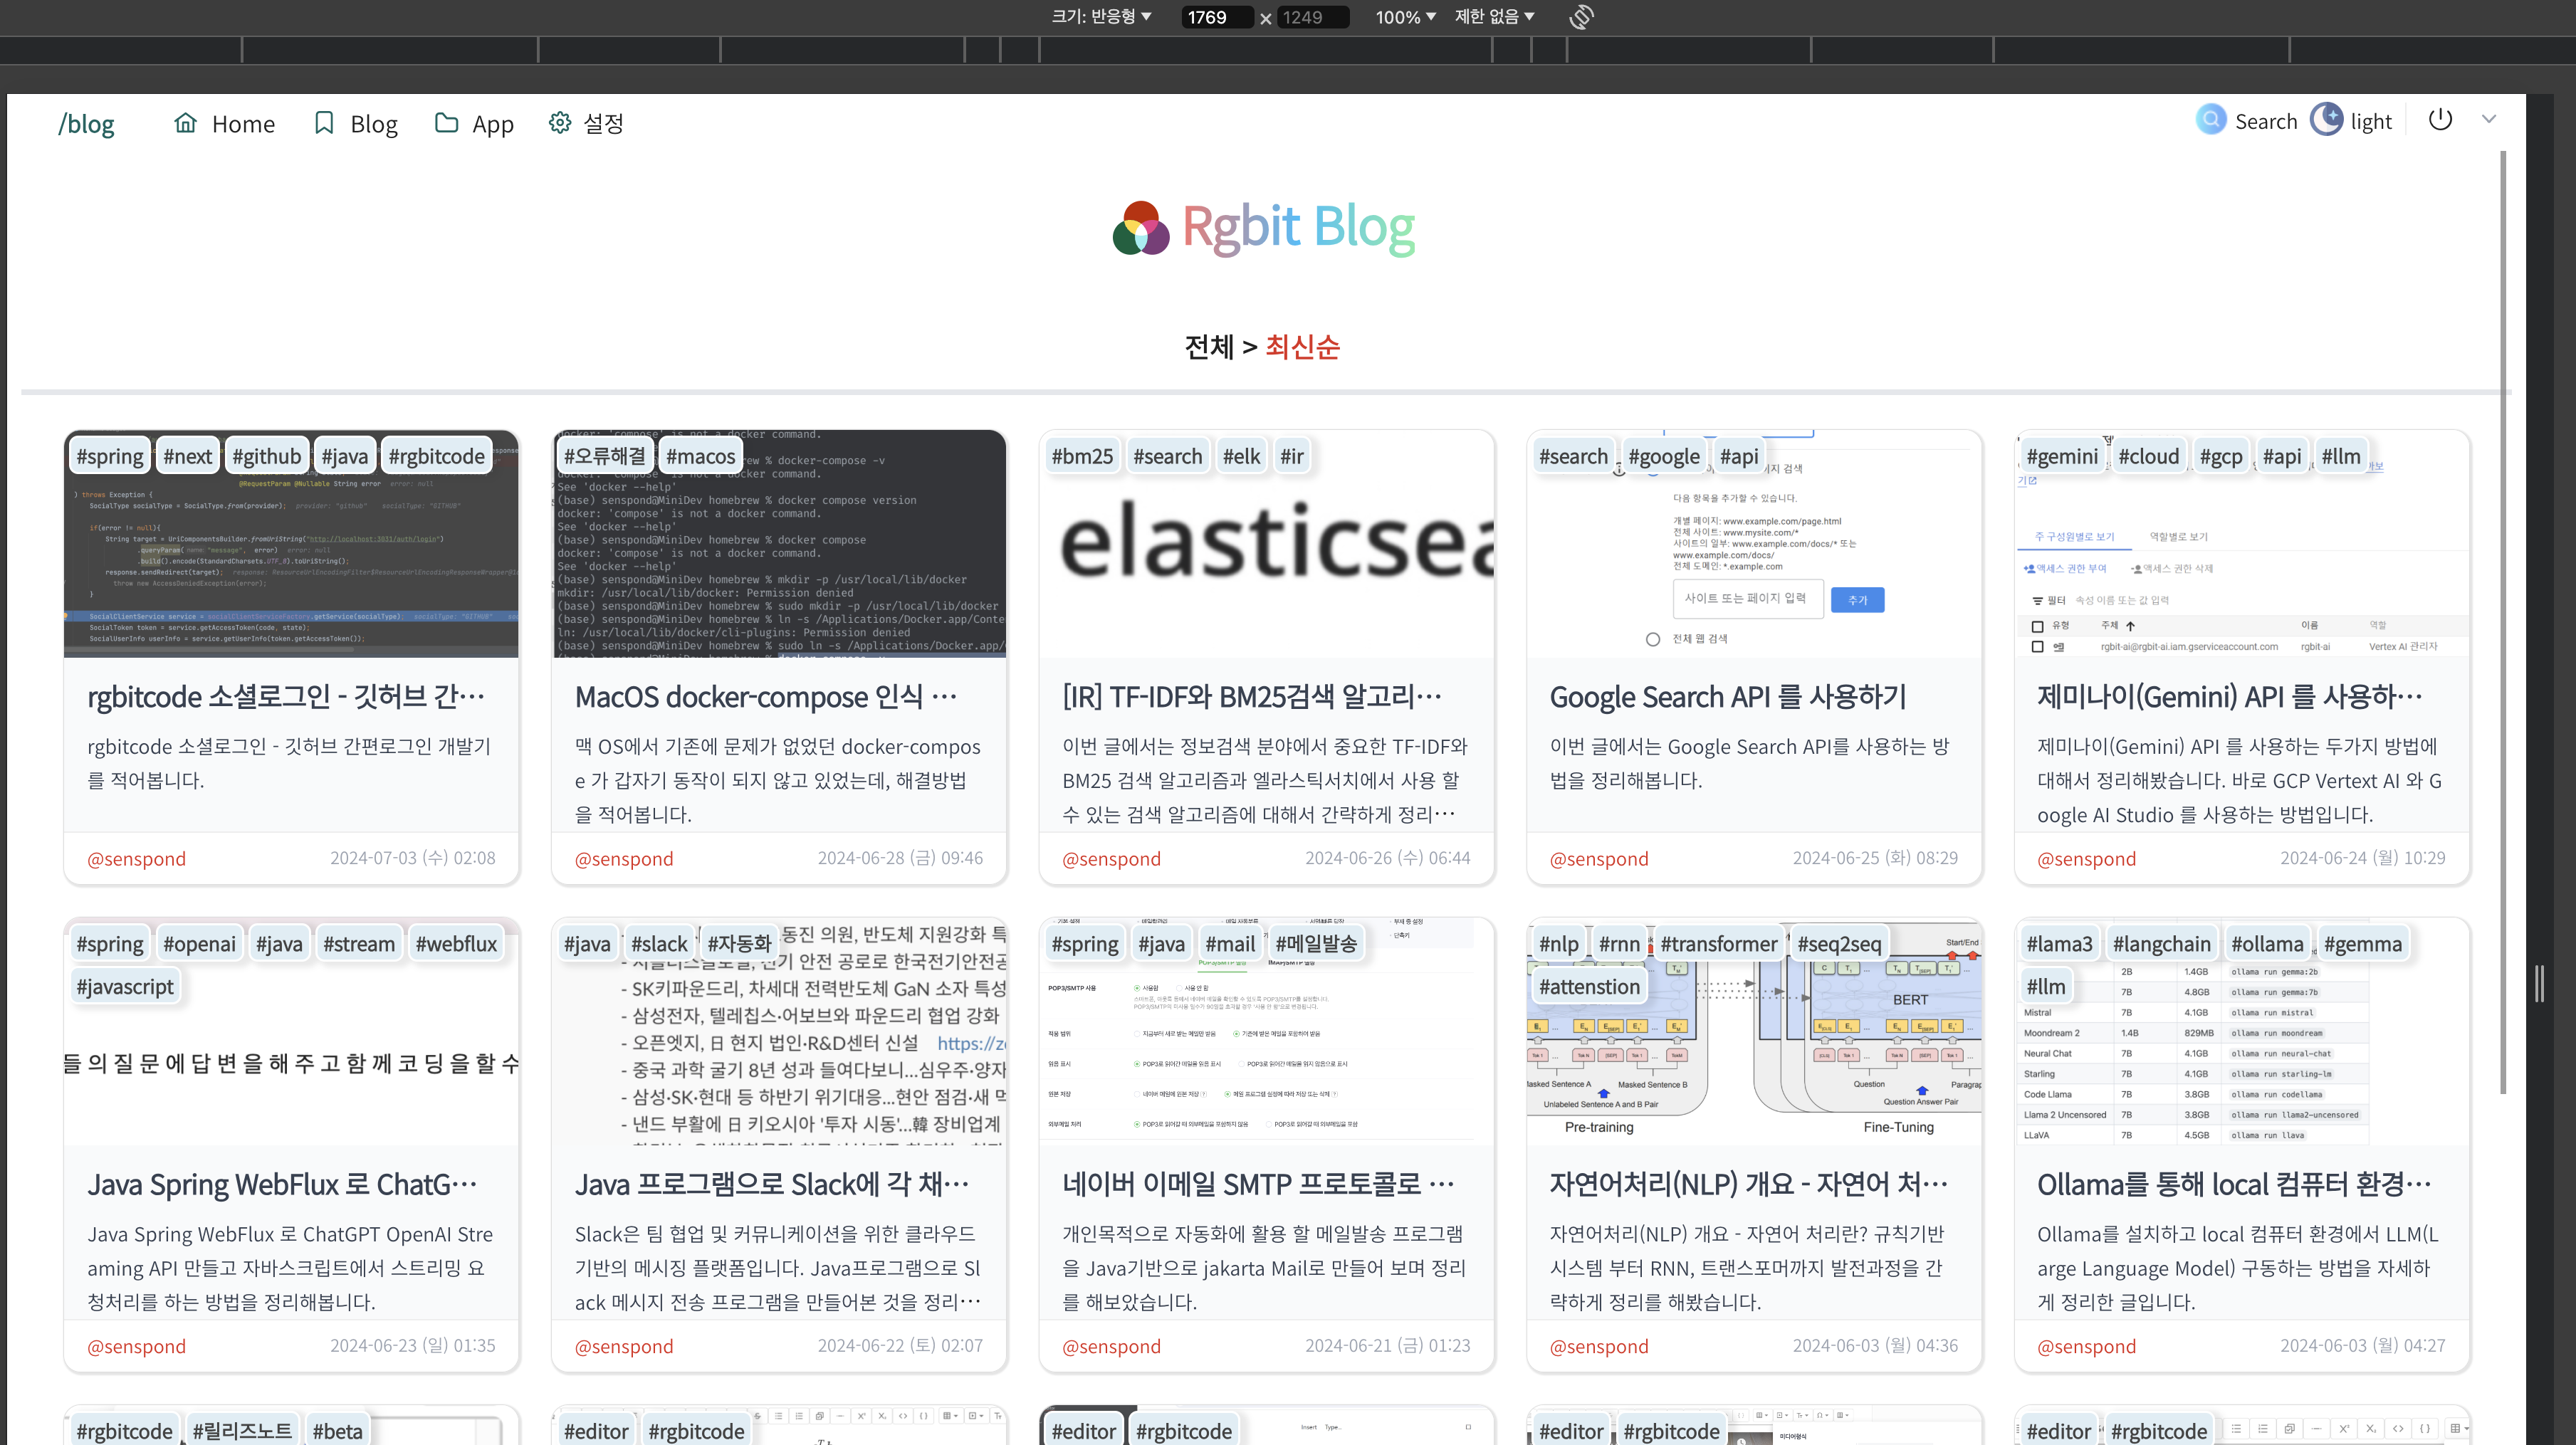Click the #transformer tag
The width and height of the screenshot is (2576, 1445).
tap(1718, 943)
